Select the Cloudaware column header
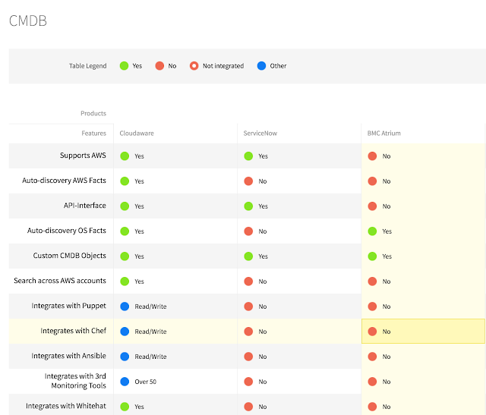The height and width of the screenshot is (415, 486). (137, 133)
